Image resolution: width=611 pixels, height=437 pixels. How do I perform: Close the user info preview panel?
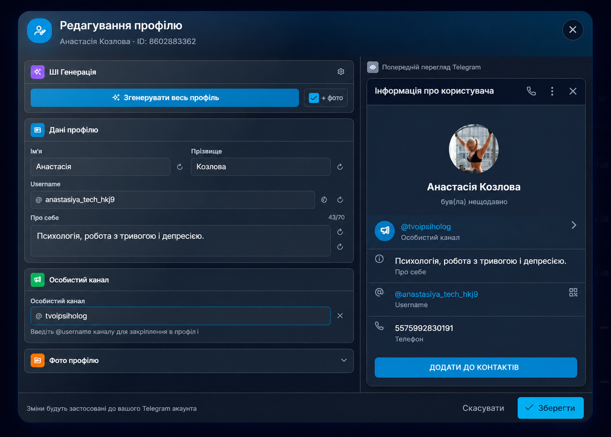click(x=573, y=91)
